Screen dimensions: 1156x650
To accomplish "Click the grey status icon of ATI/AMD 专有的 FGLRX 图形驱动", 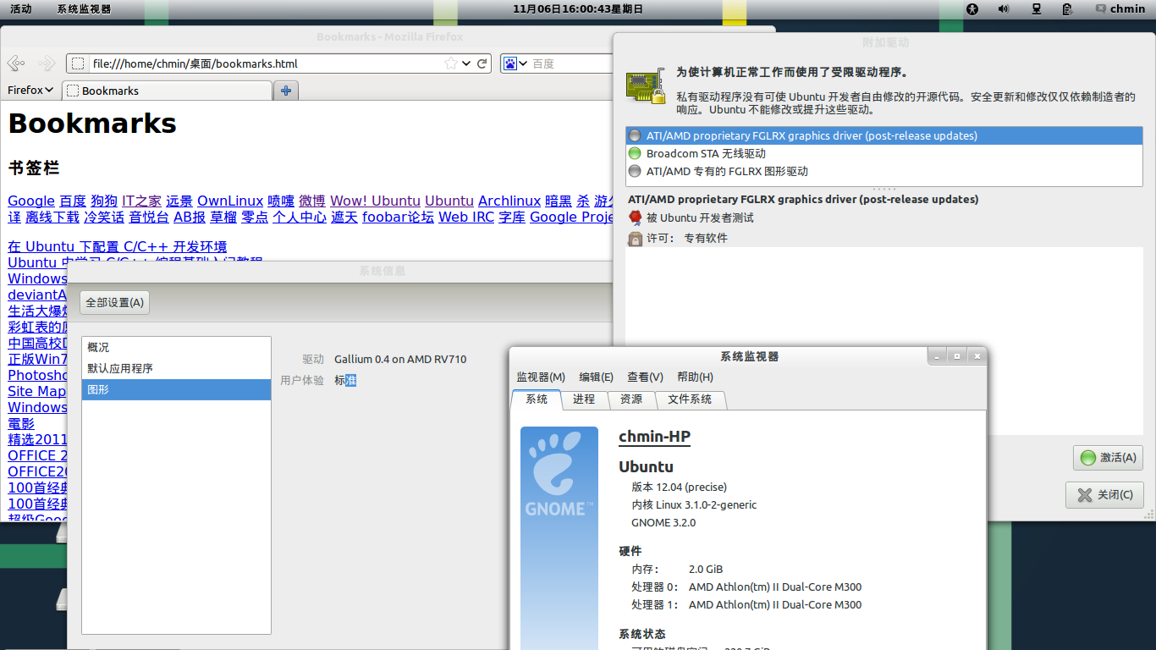I will click(x=635, y=171).
